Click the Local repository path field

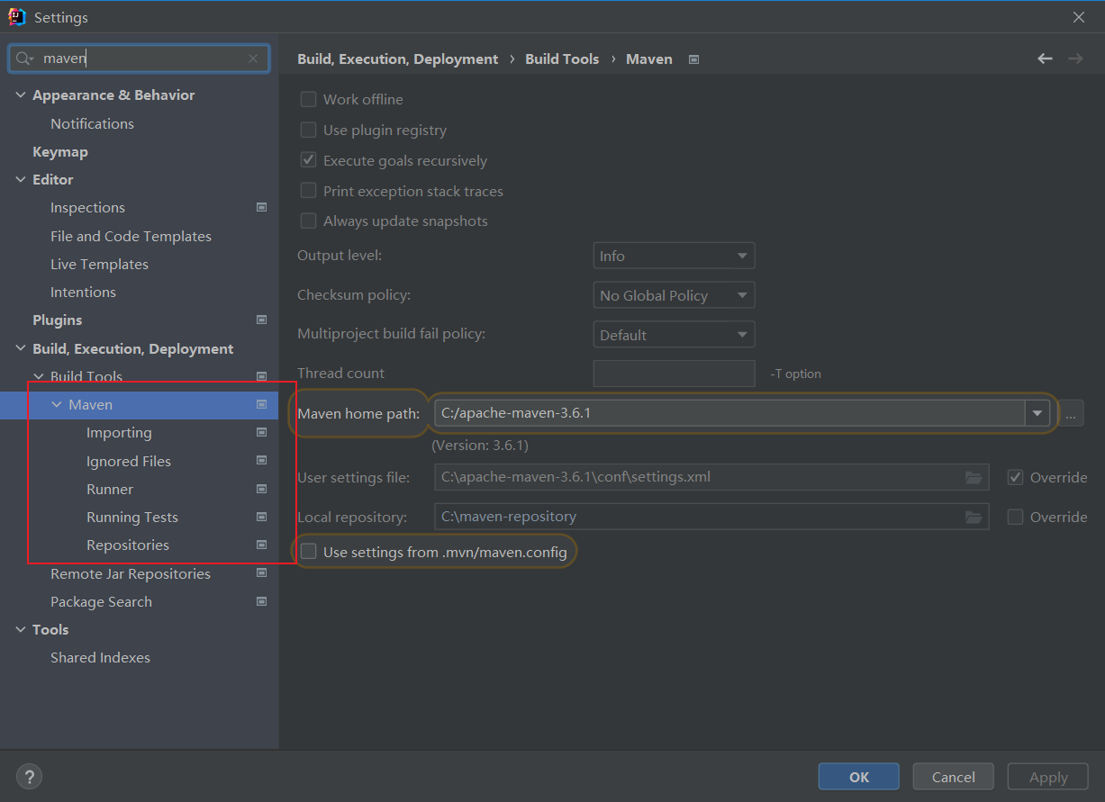click(x=711, y=517)
